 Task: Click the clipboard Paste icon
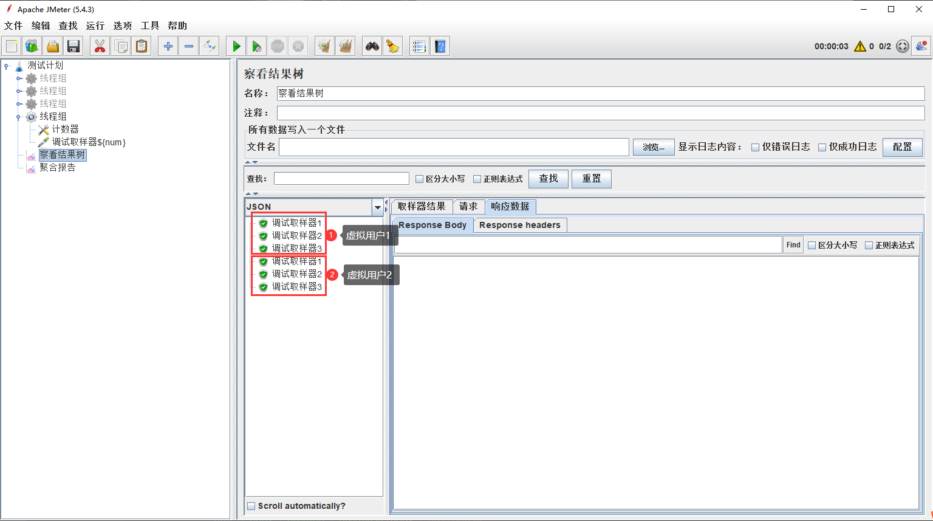tap(142, 46)
